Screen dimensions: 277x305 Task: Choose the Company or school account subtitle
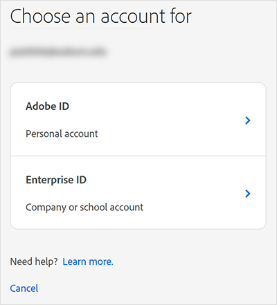coord(84,207)
